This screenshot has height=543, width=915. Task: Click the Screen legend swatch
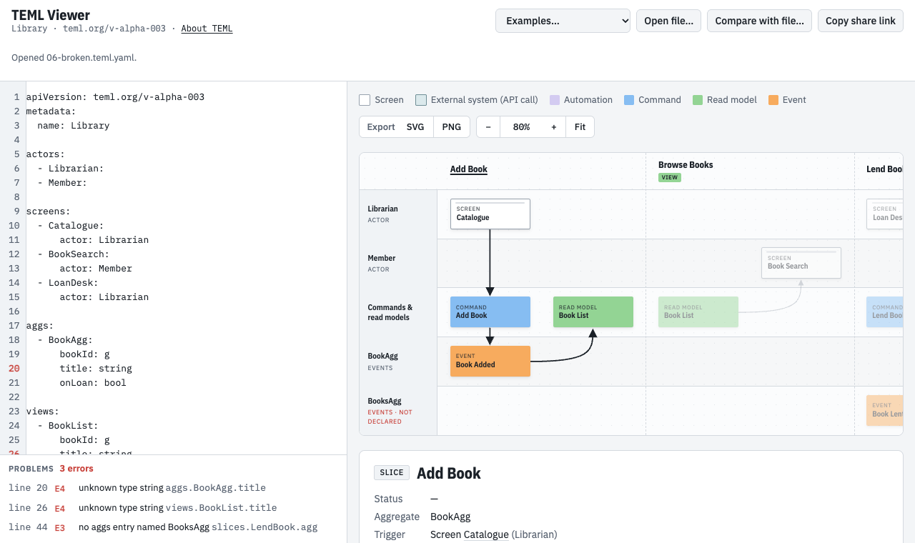coord(365,100)
